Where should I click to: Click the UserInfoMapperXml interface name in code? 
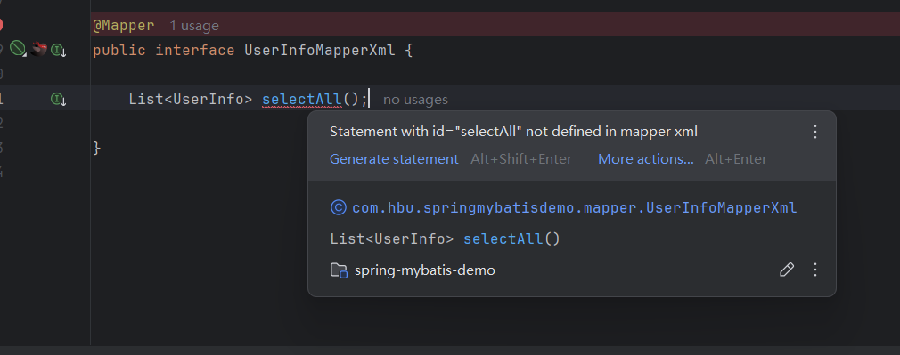tap(320, 50)
